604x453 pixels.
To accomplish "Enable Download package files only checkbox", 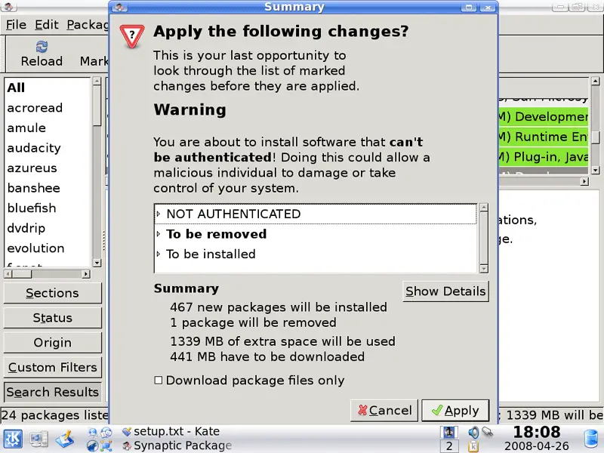I will tap(159, 381).
